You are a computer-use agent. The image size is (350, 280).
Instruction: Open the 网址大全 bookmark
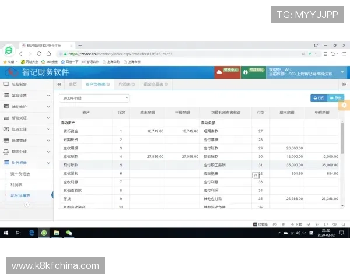pos(30,62)
